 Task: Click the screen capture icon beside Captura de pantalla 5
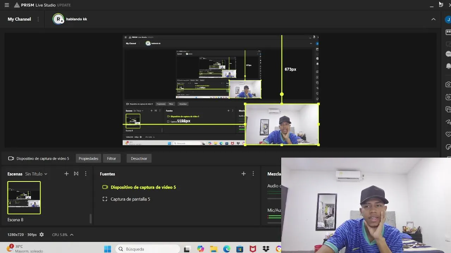[105, 199]
